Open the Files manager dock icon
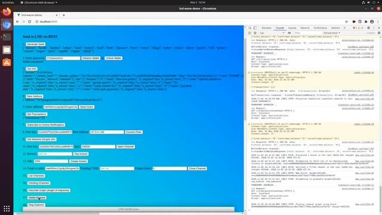382x215 pixels. pos(7,50)
